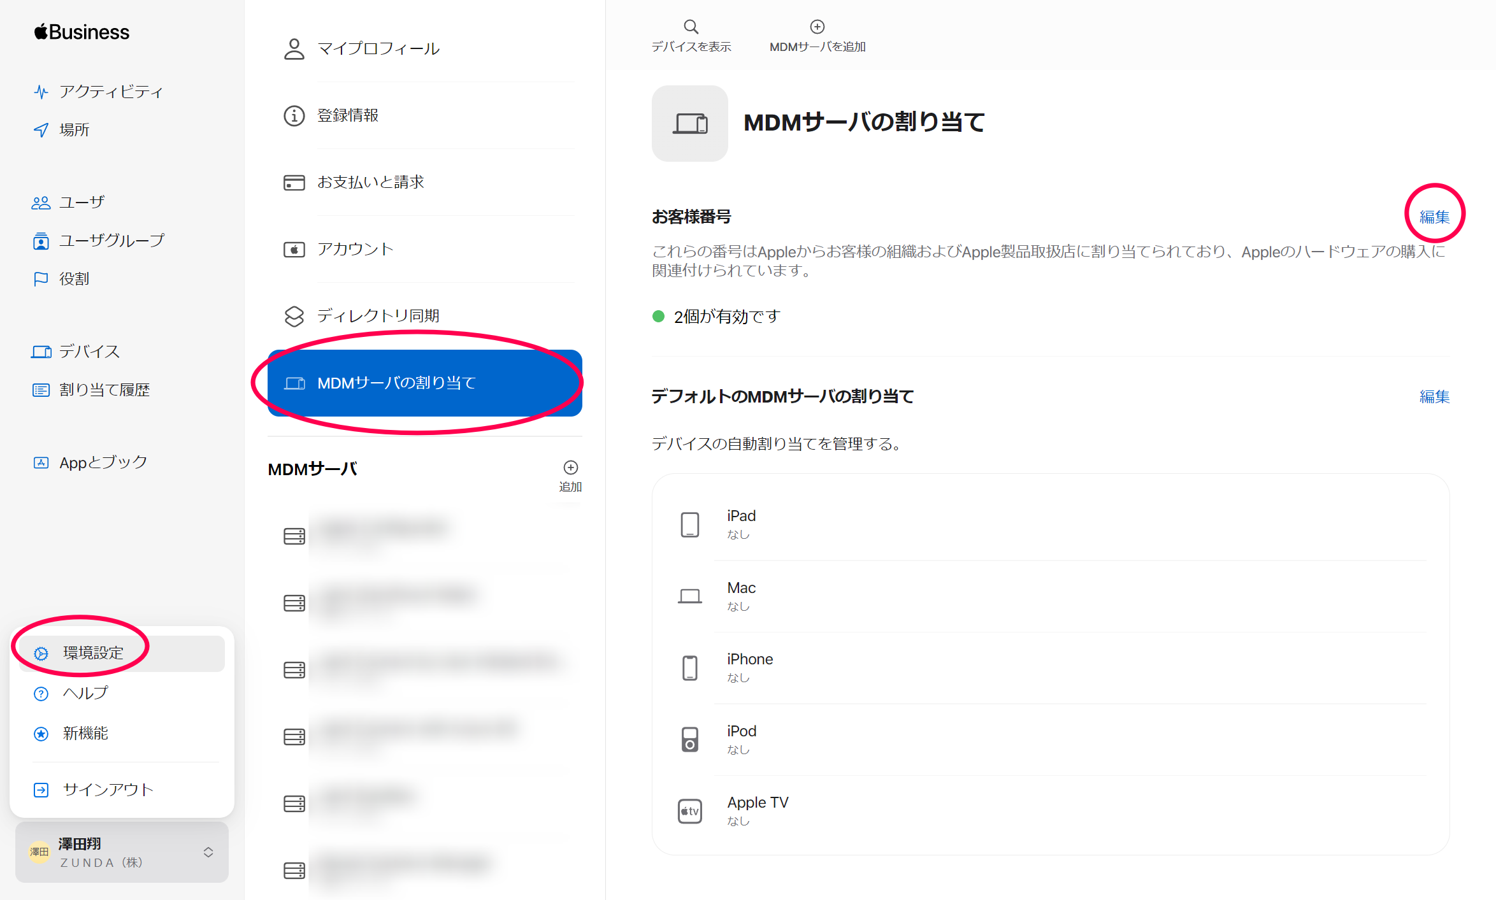This screenshot has width=1496, height=900.
Task: Open 場所 locations page
Action: pyautogui.click(x=62, y=130)
